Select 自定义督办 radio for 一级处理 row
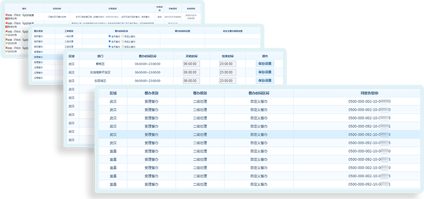Viewport: 424px width, 199px height. pyautogui.click(x=123, y=36)
